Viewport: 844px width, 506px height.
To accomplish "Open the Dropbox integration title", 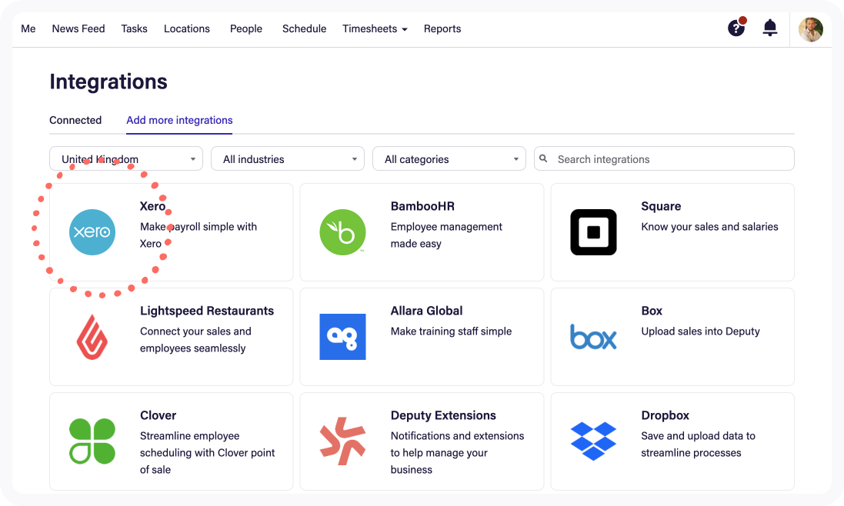I will pos(665,416).
